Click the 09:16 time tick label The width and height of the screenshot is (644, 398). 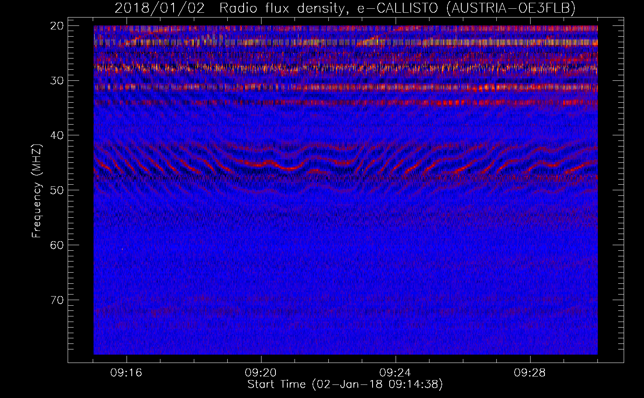pyautogui.click(x=127, y=373)
